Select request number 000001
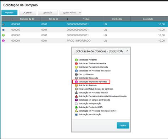168x139 pixels. point(16,24)
